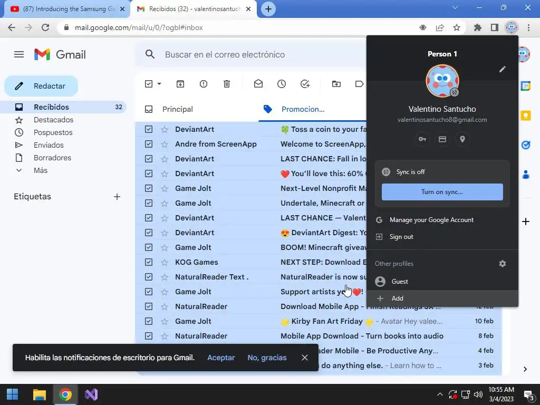Screen dimensions: 540x405
Task: Uncheck the NaturalReader Text email checkbox
Action: tap(148, 277)
